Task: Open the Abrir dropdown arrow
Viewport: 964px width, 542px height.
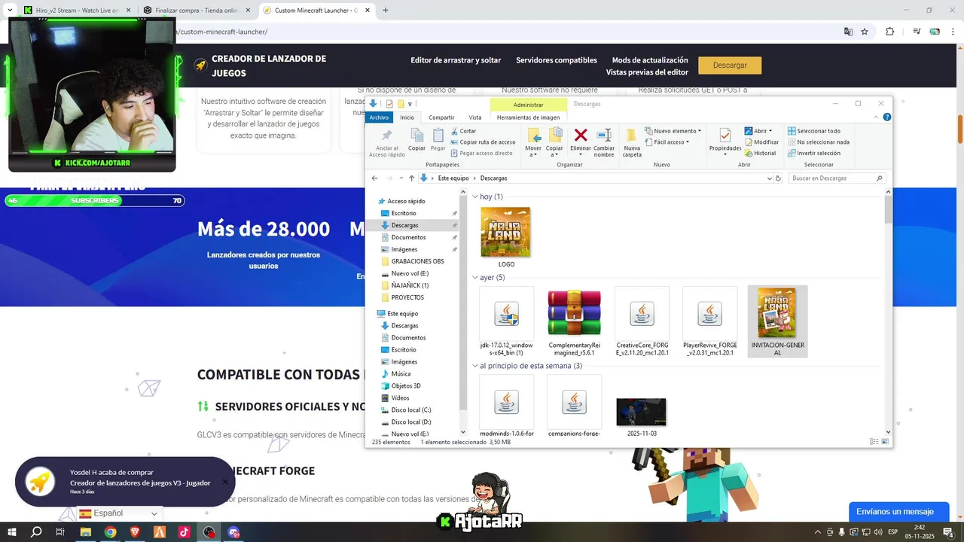Action: (770, 131)
